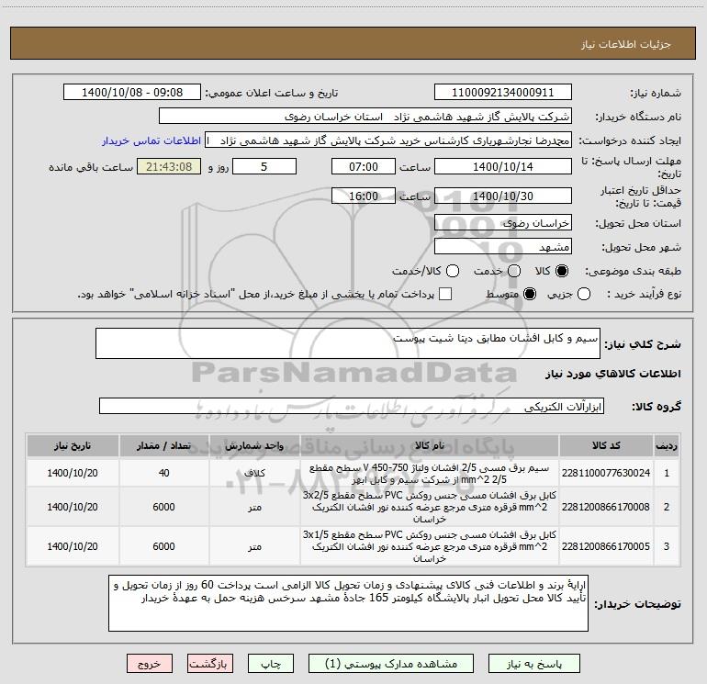Image resolution: width=707 pixels, height=684 pixels.
Task: Click need date 1400/10/20 in row 1
Action: tap(73, 473)
